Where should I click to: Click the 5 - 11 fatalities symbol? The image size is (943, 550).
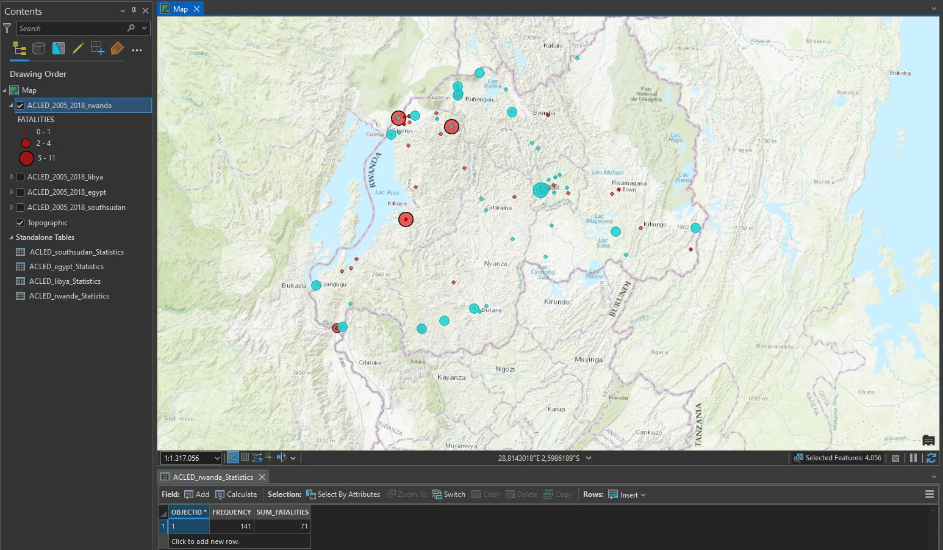pyautogui.click(x=26, y=159)
